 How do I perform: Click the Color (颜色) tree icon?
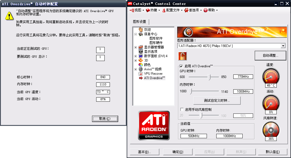click(141, 65)
